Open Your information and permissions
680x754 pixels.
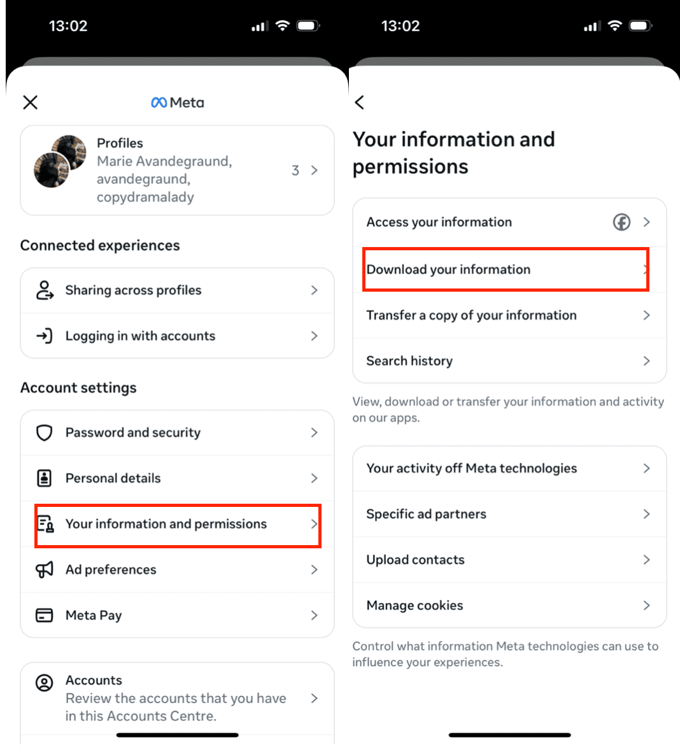178,525
